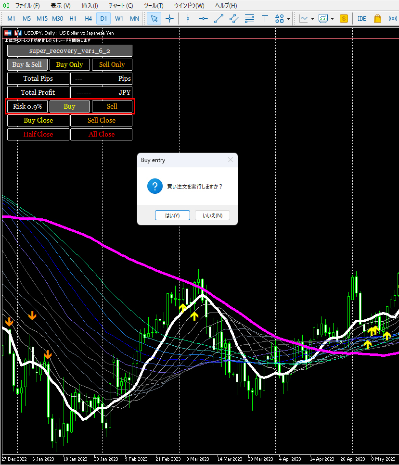
Task: Click the Total Profit label
Action: [x=39, y=92]
